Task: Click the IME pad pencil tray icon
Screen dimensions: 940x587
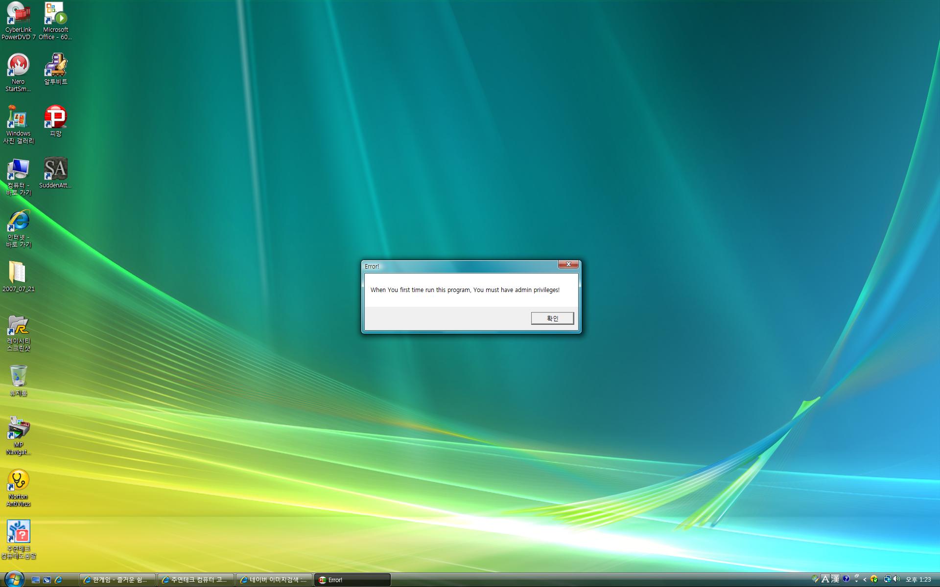Action: (816, 579)
